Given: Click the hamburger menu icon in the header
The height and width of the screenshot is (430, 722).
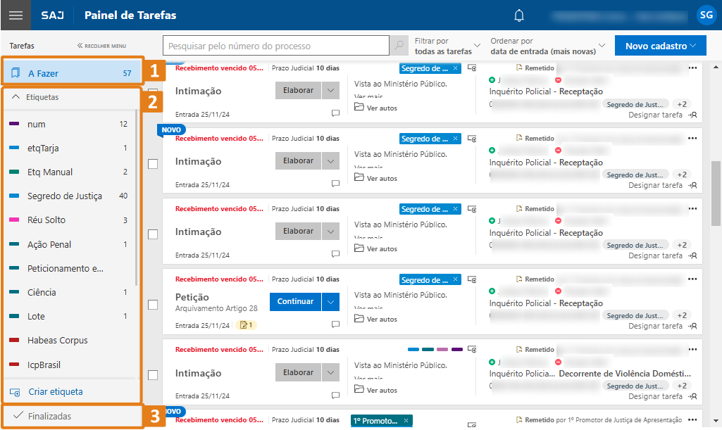Looking at the screenshot, I should [x=15, y=15].
